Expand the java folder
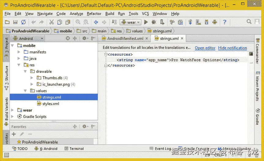This screenshot has height=161, width=264. 19,59
